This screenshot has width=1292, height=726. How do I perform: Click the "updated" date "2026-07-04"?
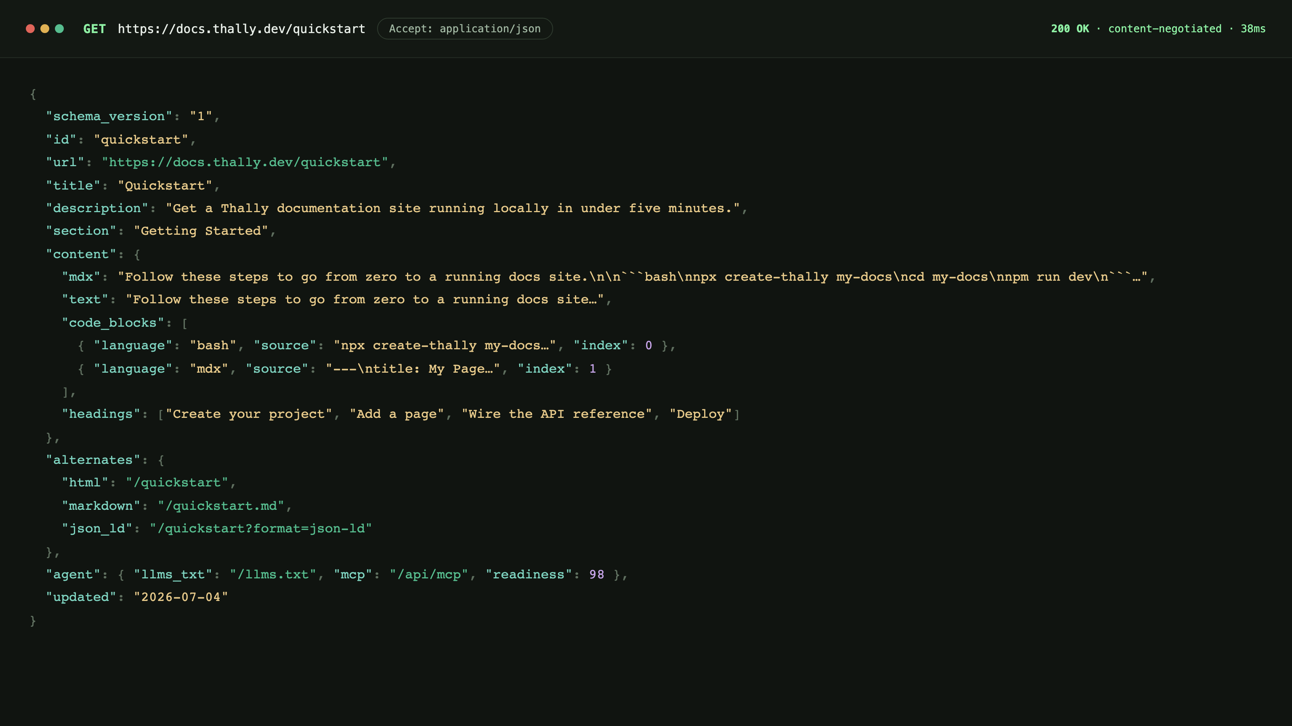(x=180, y=597)
